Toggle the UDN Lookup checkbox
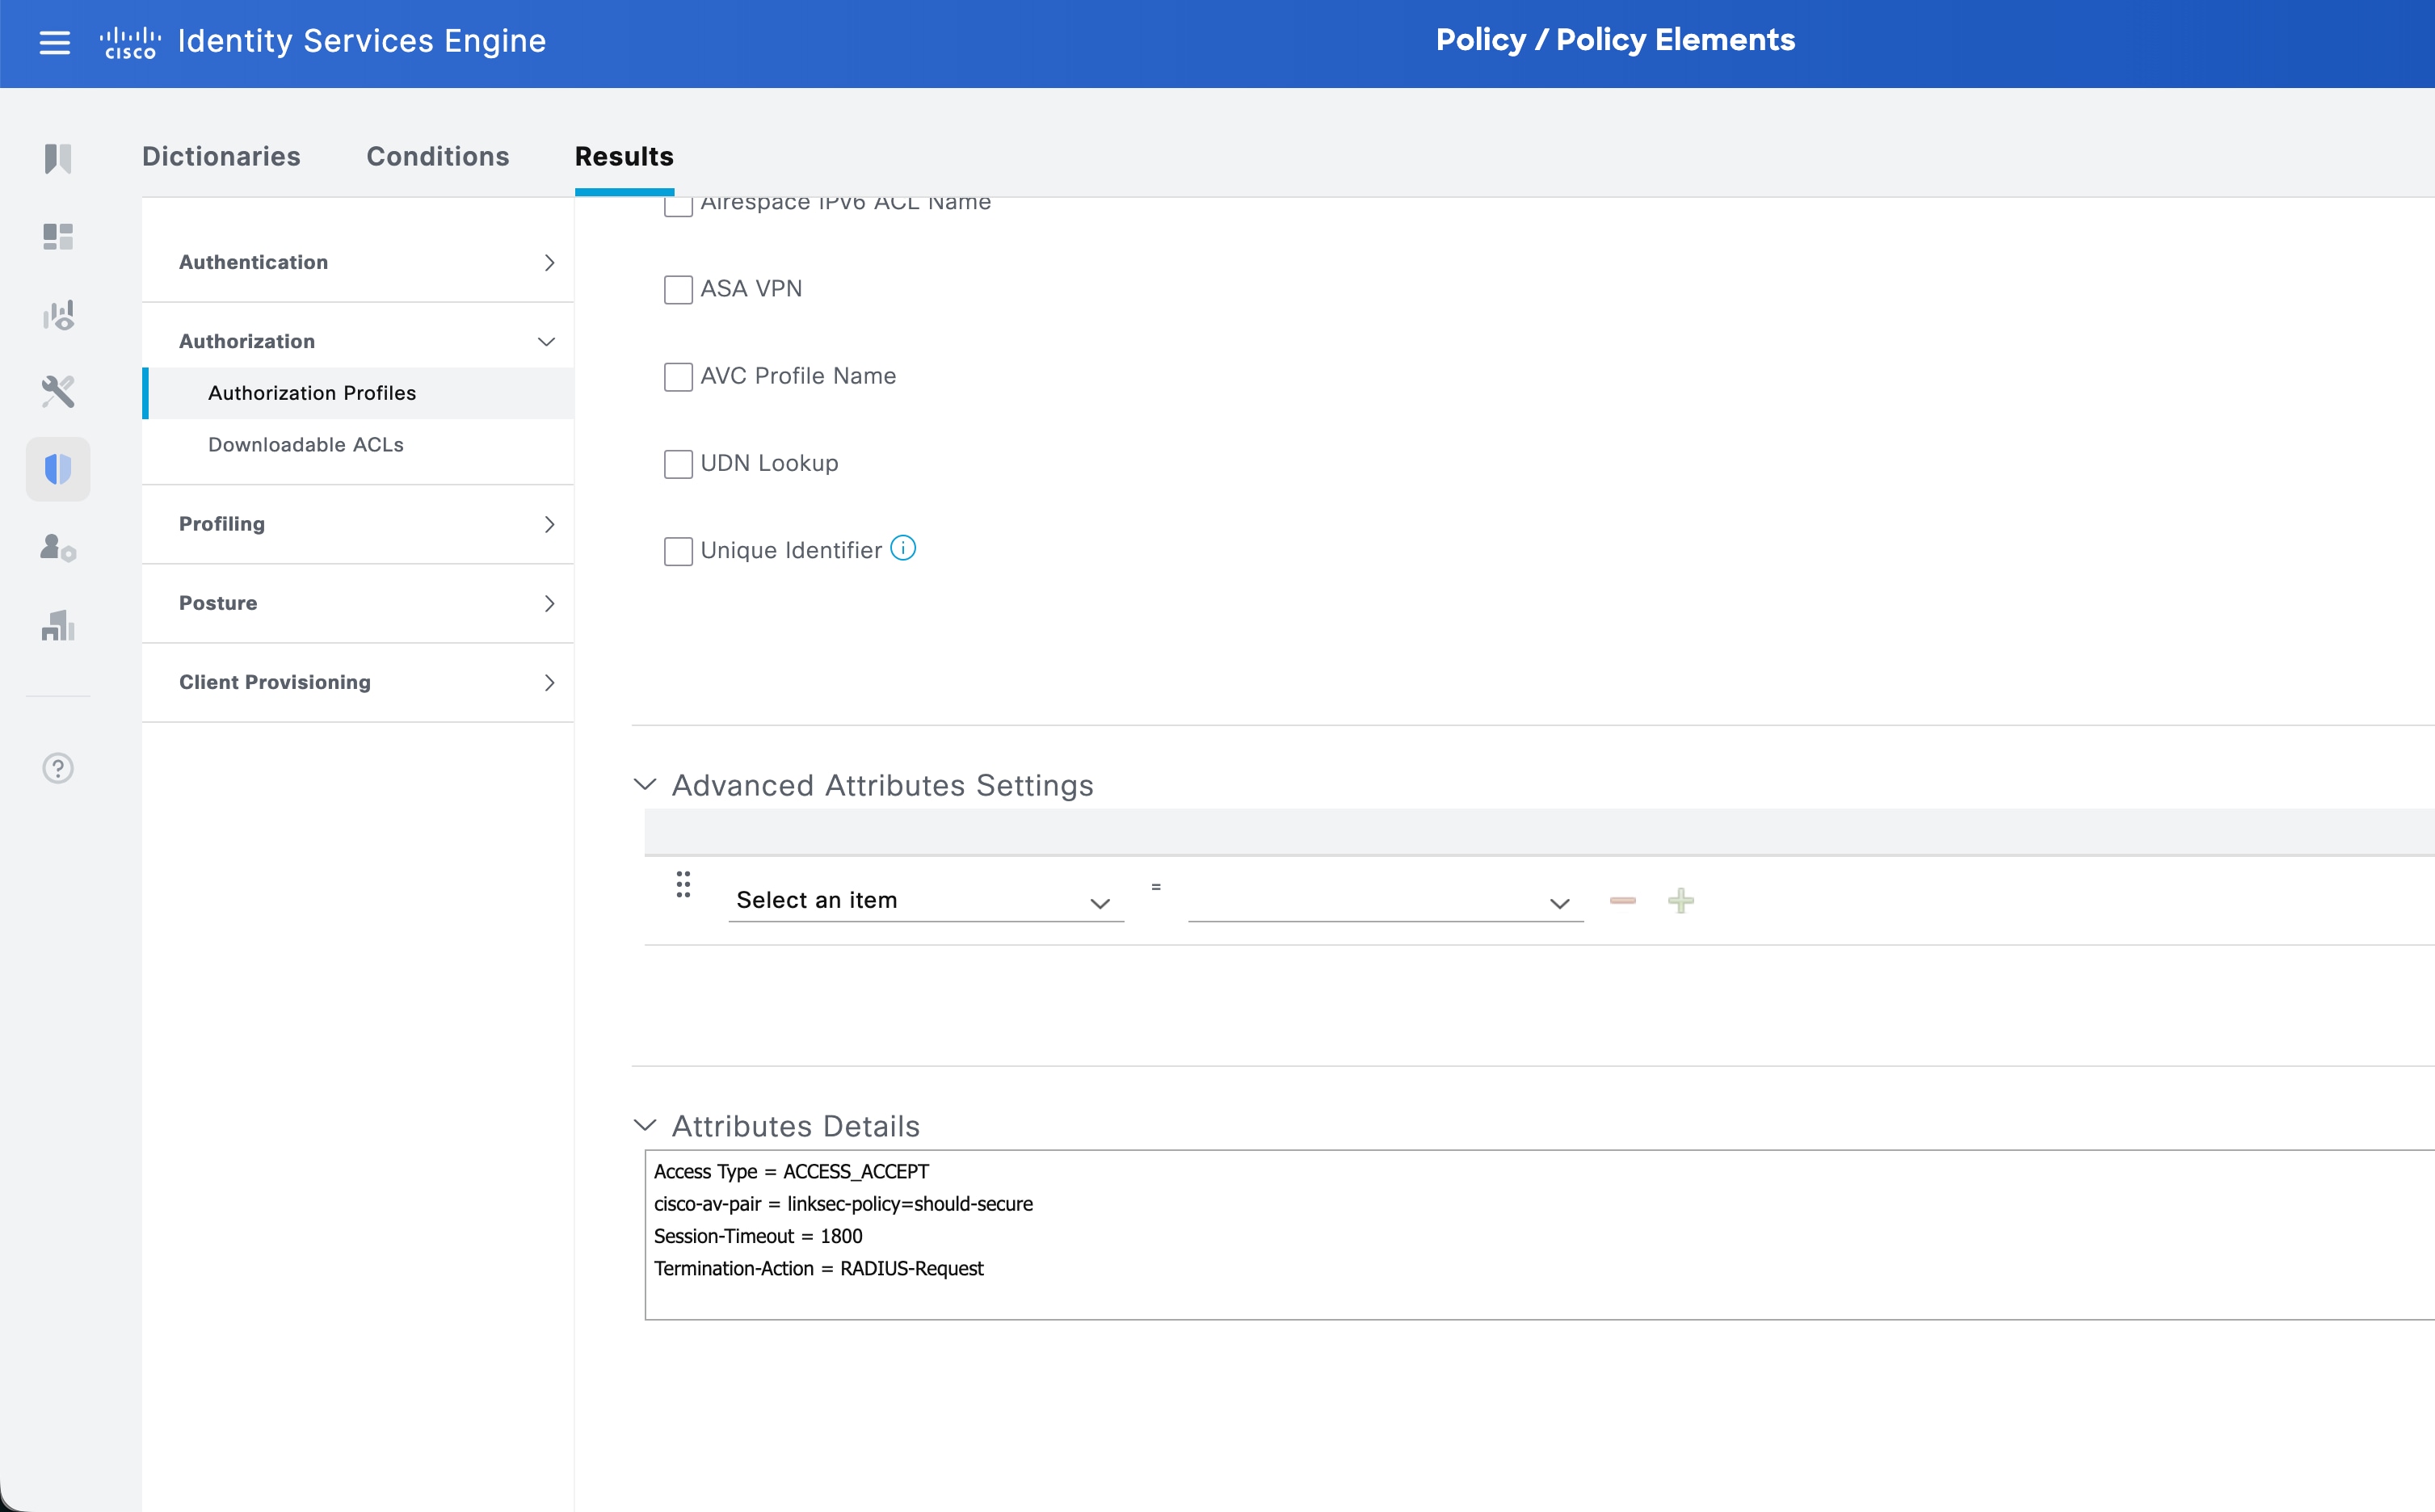Screen dimensions: 2435x1512 (x=678, y=464)
